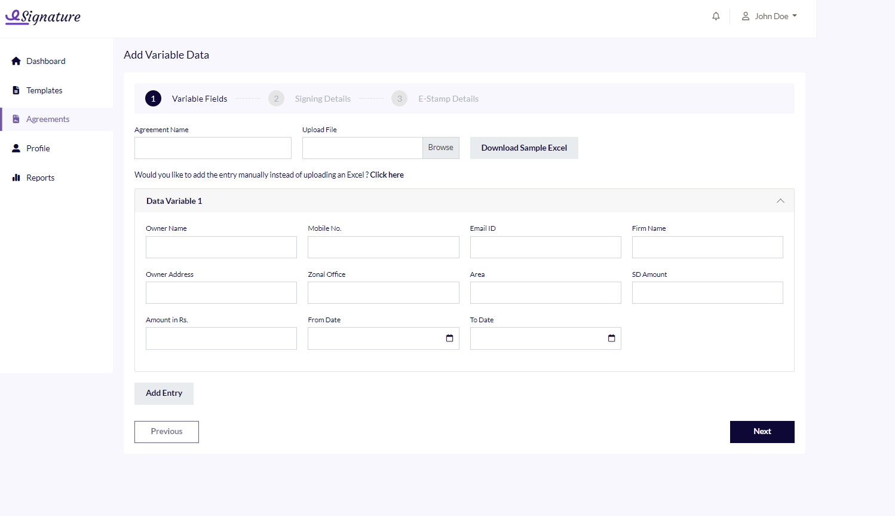Collapse the Data Variable 1 section
The image size is (895, 516).
pos(780,201)
